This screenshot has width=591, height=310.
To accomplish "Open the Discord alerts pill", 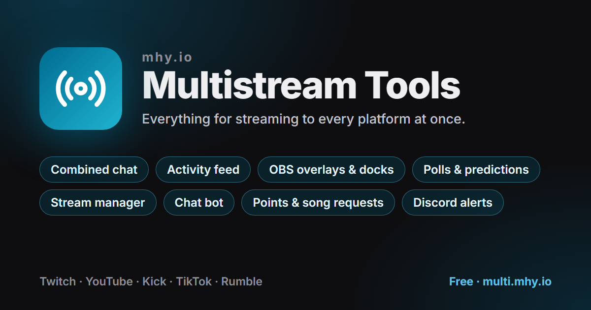I will coord(453,203).
